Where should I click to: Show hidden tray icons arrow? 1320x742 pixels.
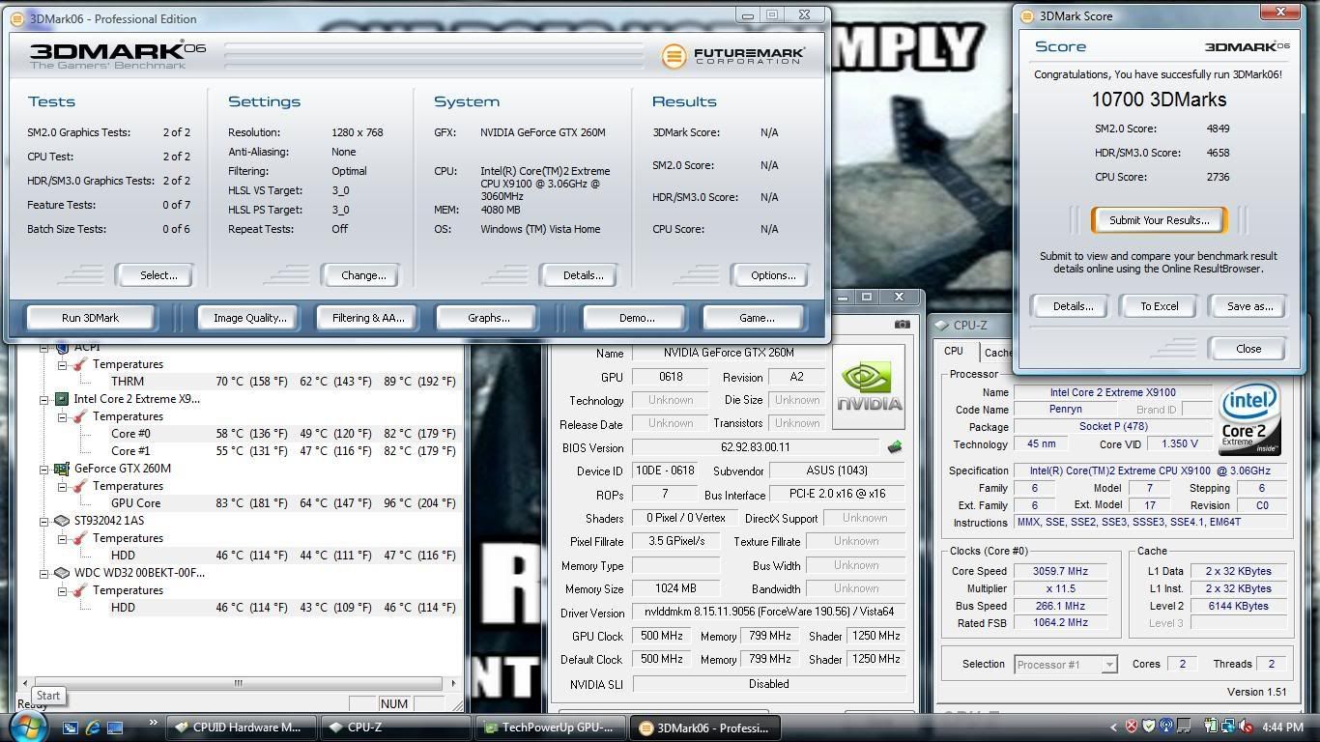(1113, 728)
